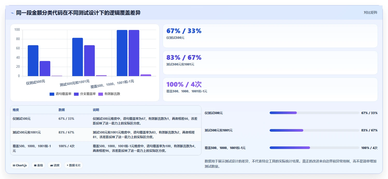388x179 pixels.
Task: Select the 100% / 4次 data card
Action: tap(270, 90)
